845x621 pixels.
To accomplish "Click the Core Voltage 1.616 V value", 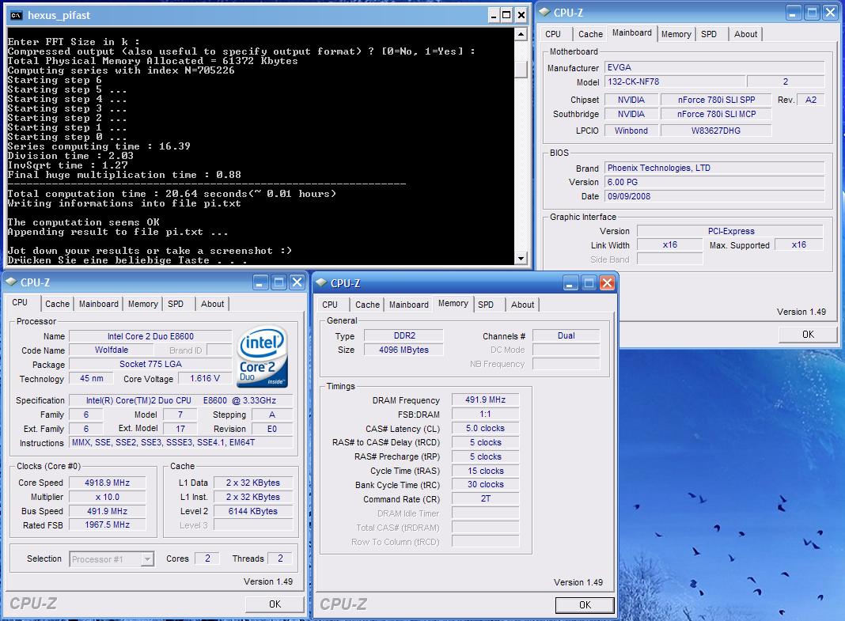I will click(x=205, y=379).
